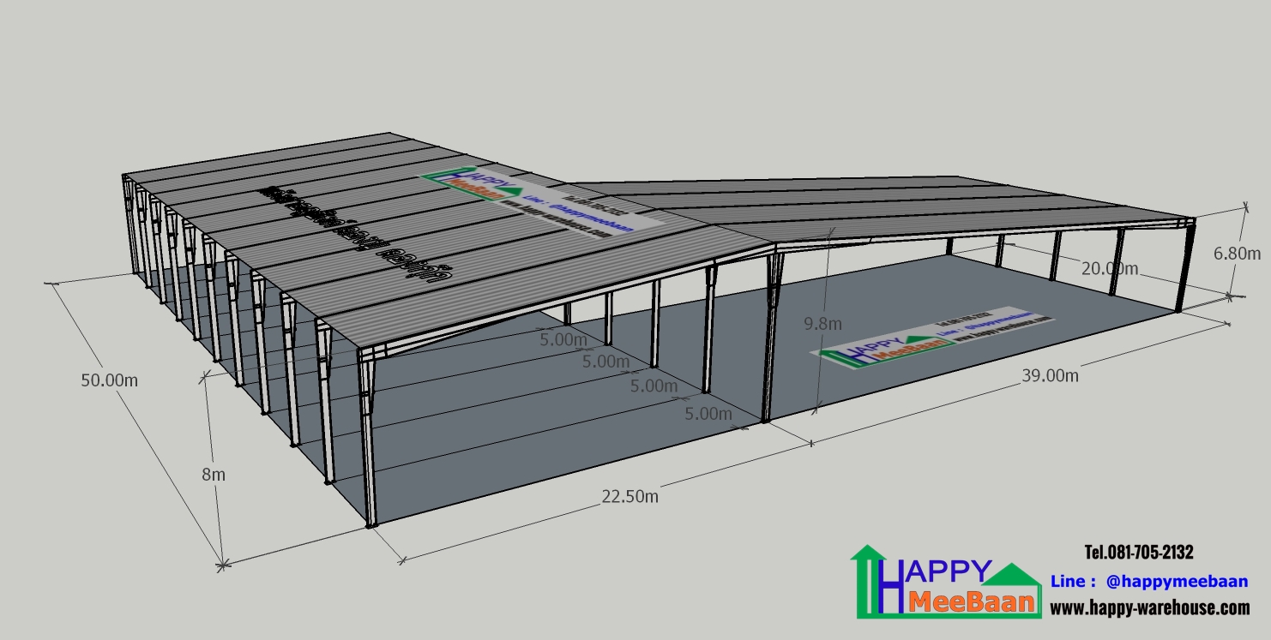Viewport: 1271px width, 640px height.
Task: Click the HappyMeeBaan banner on the floor
Action: (x=935, y=338)
